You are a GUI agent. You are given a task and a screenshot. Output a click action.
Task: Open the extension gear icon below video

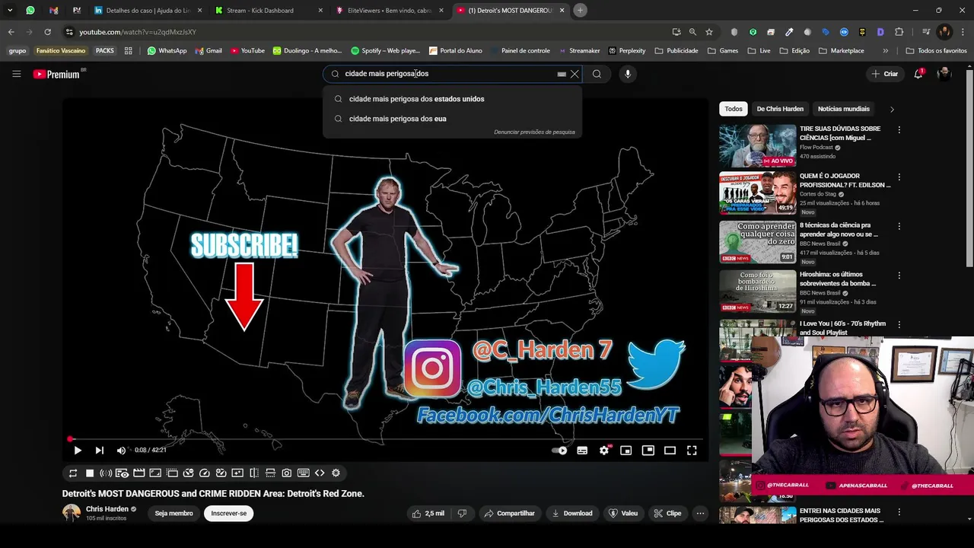tap(336, 473)
